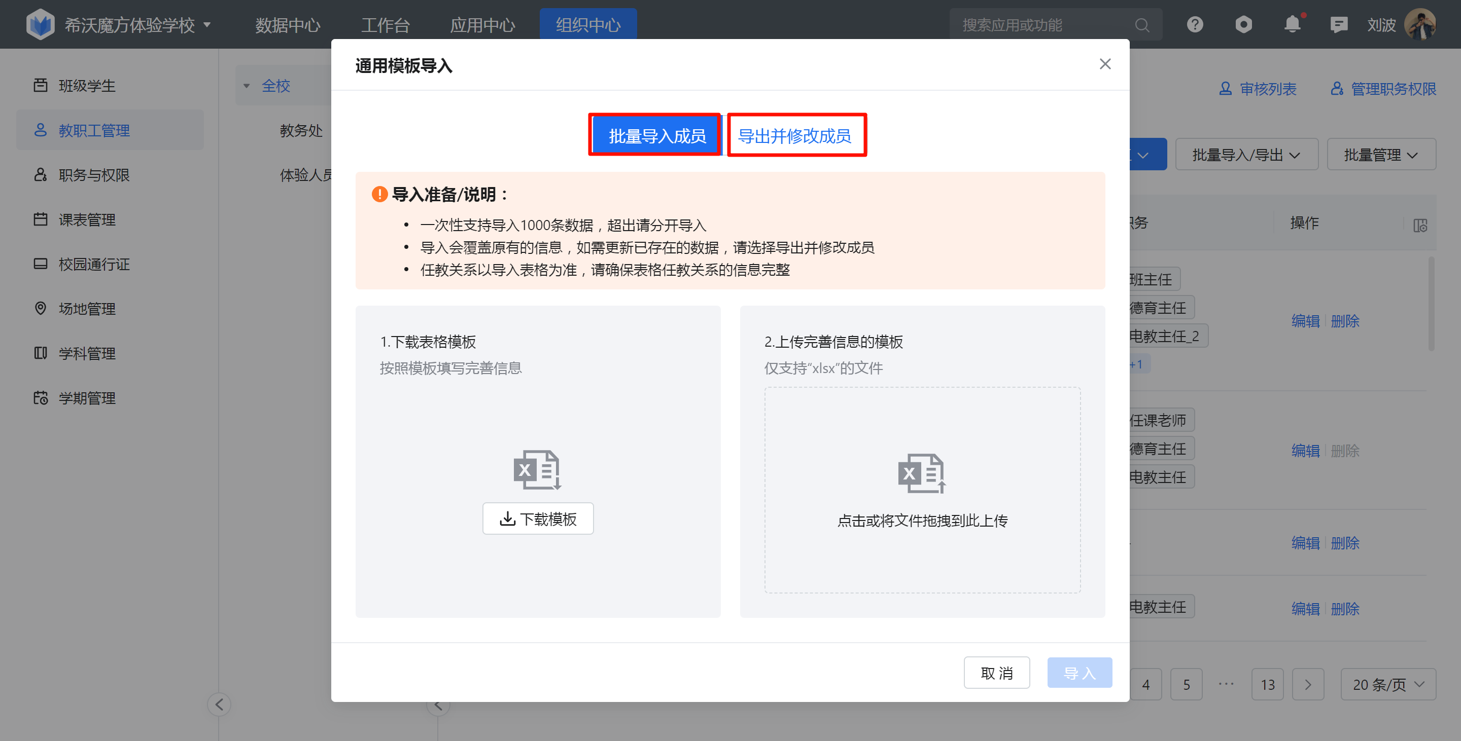1461x741 pixels.
Task: Click the Excel upload file icon
Action: tap(922, 473)
